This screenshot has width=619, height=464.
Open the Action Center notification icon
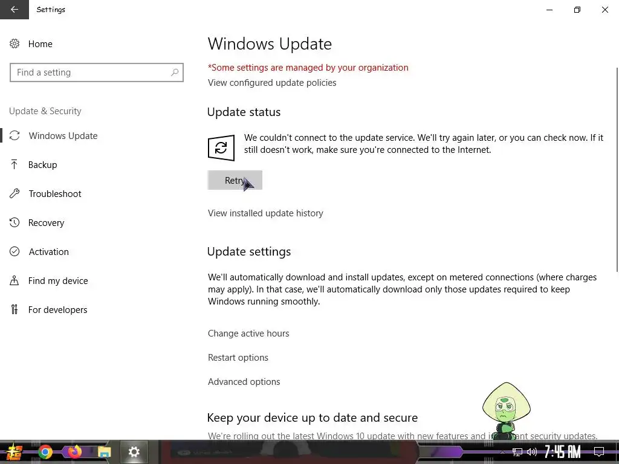pyautogui.click(x=599, y=452)
